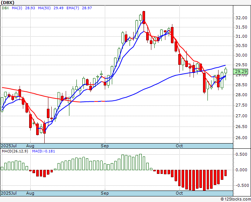Click the first green MACD histogram bar
Image resolution: width=251 pixels, height=202 pixels.
pyautogui.click(x=2, y=168)
